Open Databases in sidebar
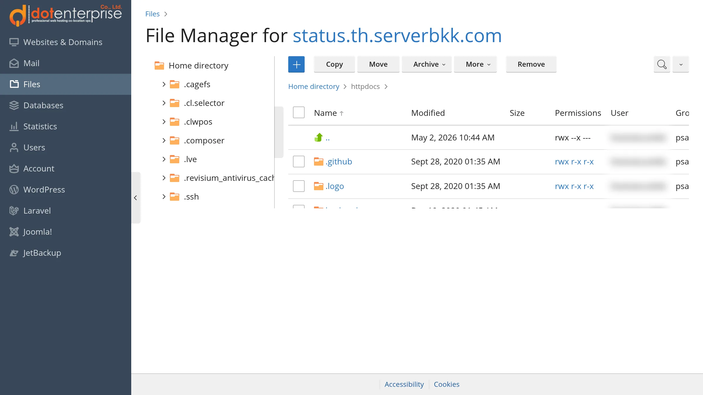The width and height of the screenshot is (703, 395). point(66,105)
